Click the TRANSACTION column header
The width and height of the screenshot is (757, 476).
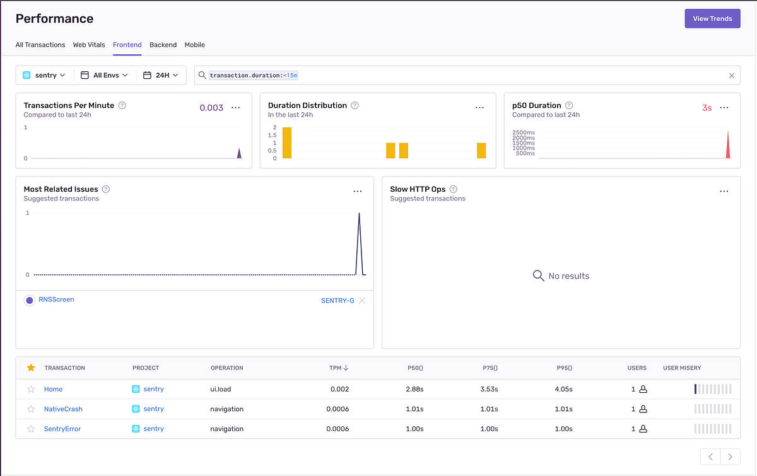[x=64, y=368]
